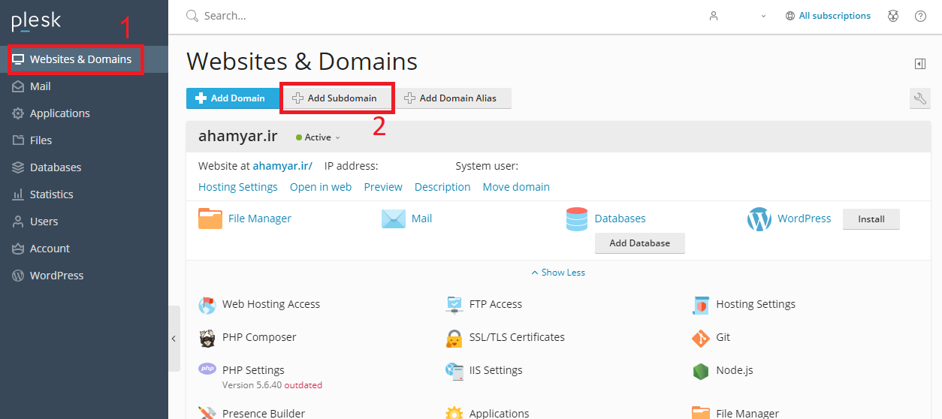Image resolution: width=942 pixels, height=419 pixels.
Task: Open the Databases link in domain panel
Action: [x=620, y=219]
